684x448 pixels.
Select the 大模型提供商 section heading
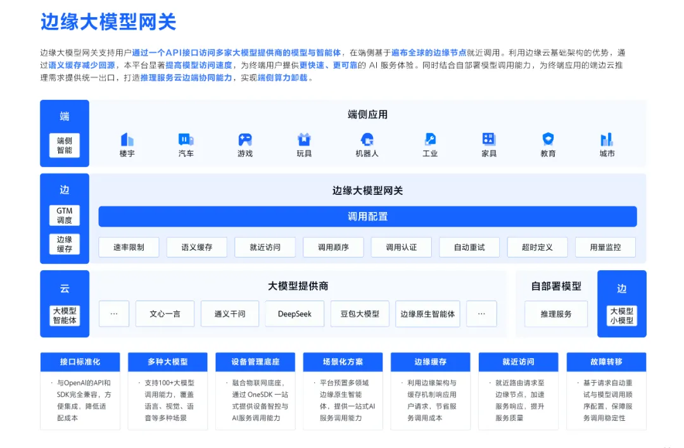[x=298, y=286]
